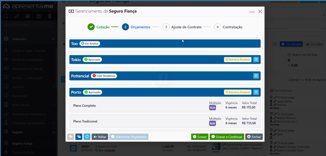Go to the Contratação step
326x156 pixels.
(x=228, y=27)
